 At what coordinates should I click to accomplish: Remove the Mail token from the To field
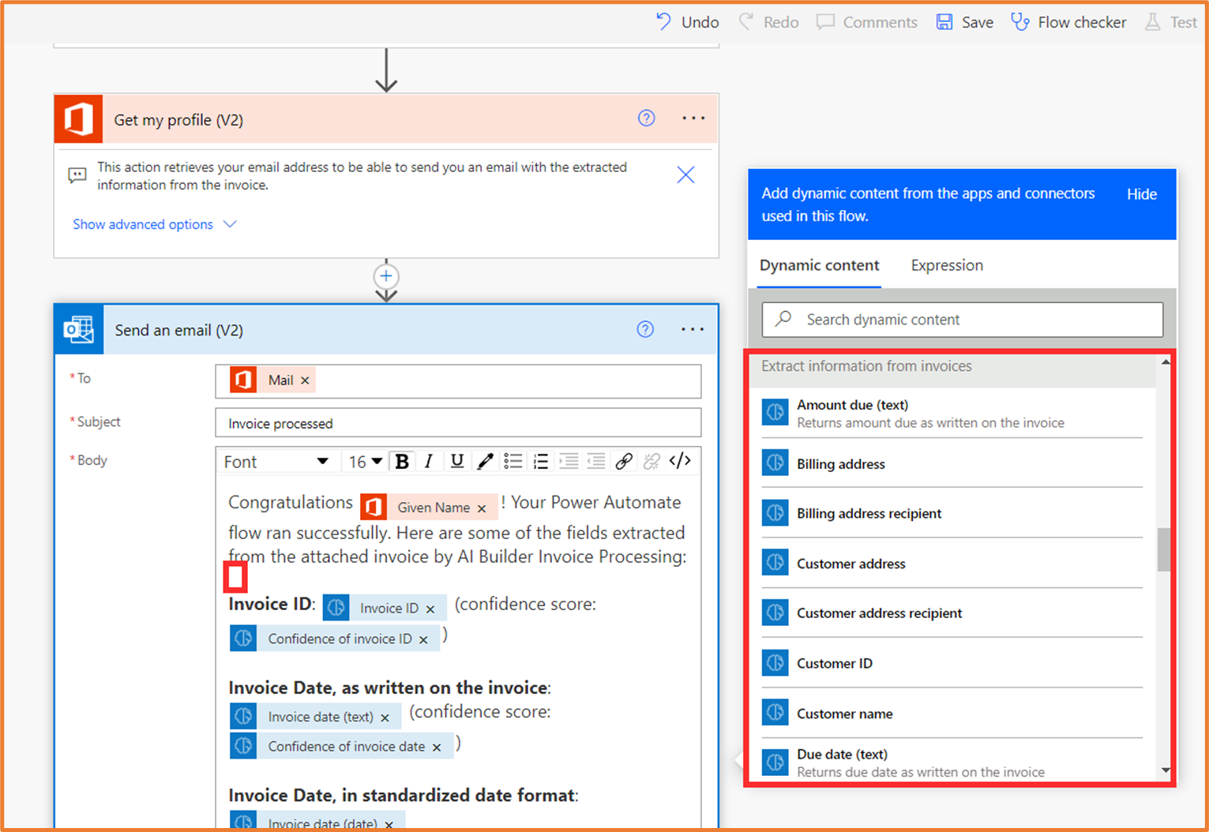(x=305, y=380)
